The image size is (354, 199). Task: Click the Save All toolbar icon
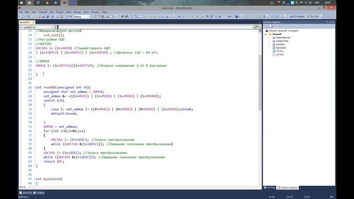(47, 17)
